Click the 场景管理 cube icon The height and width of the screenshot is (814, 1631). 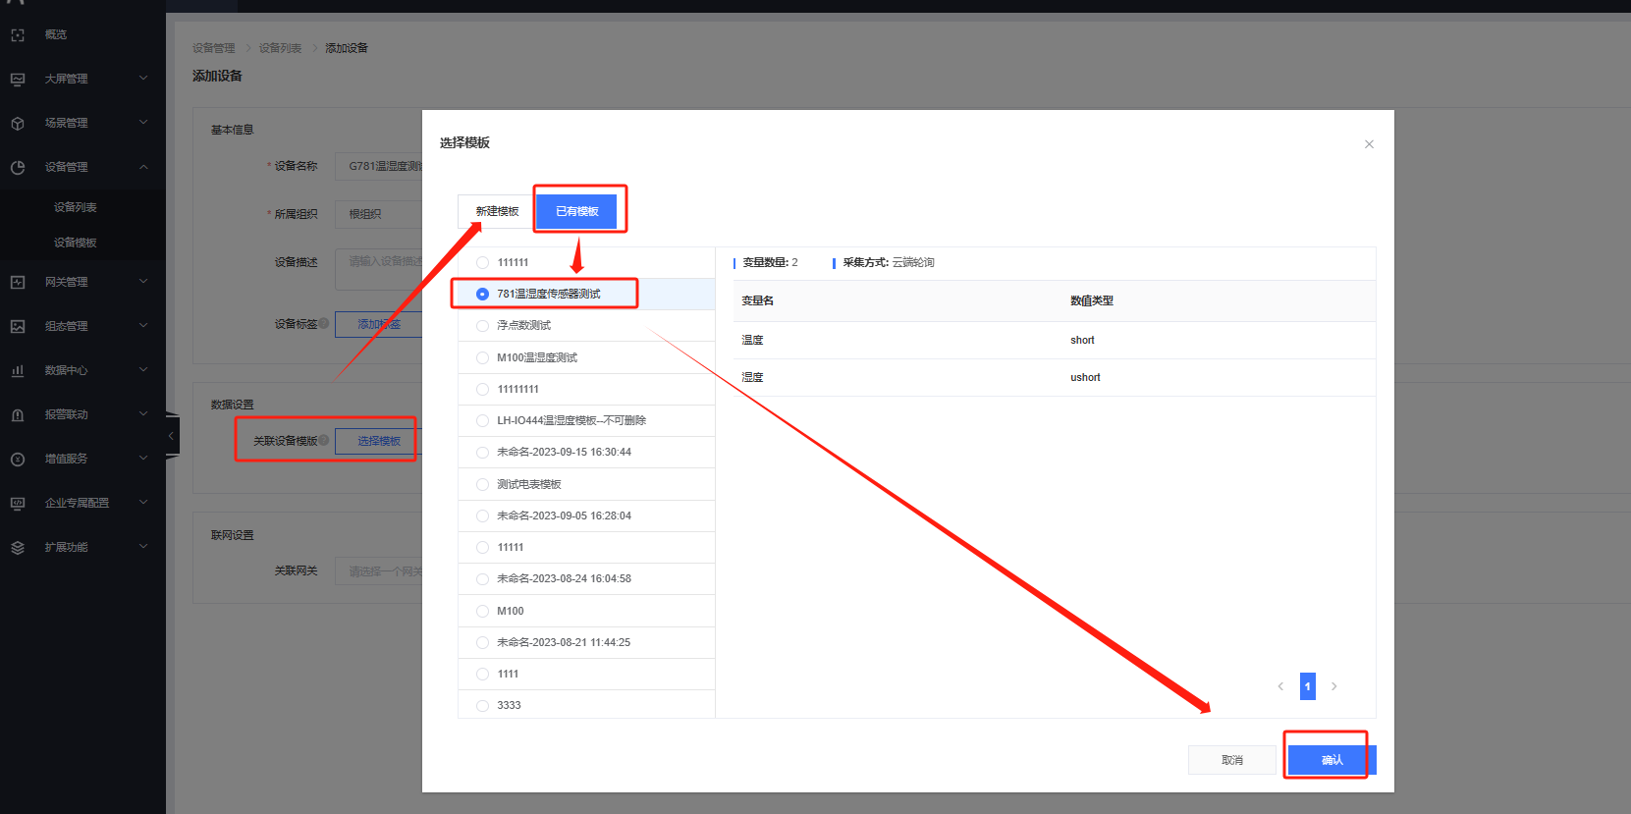18,123
